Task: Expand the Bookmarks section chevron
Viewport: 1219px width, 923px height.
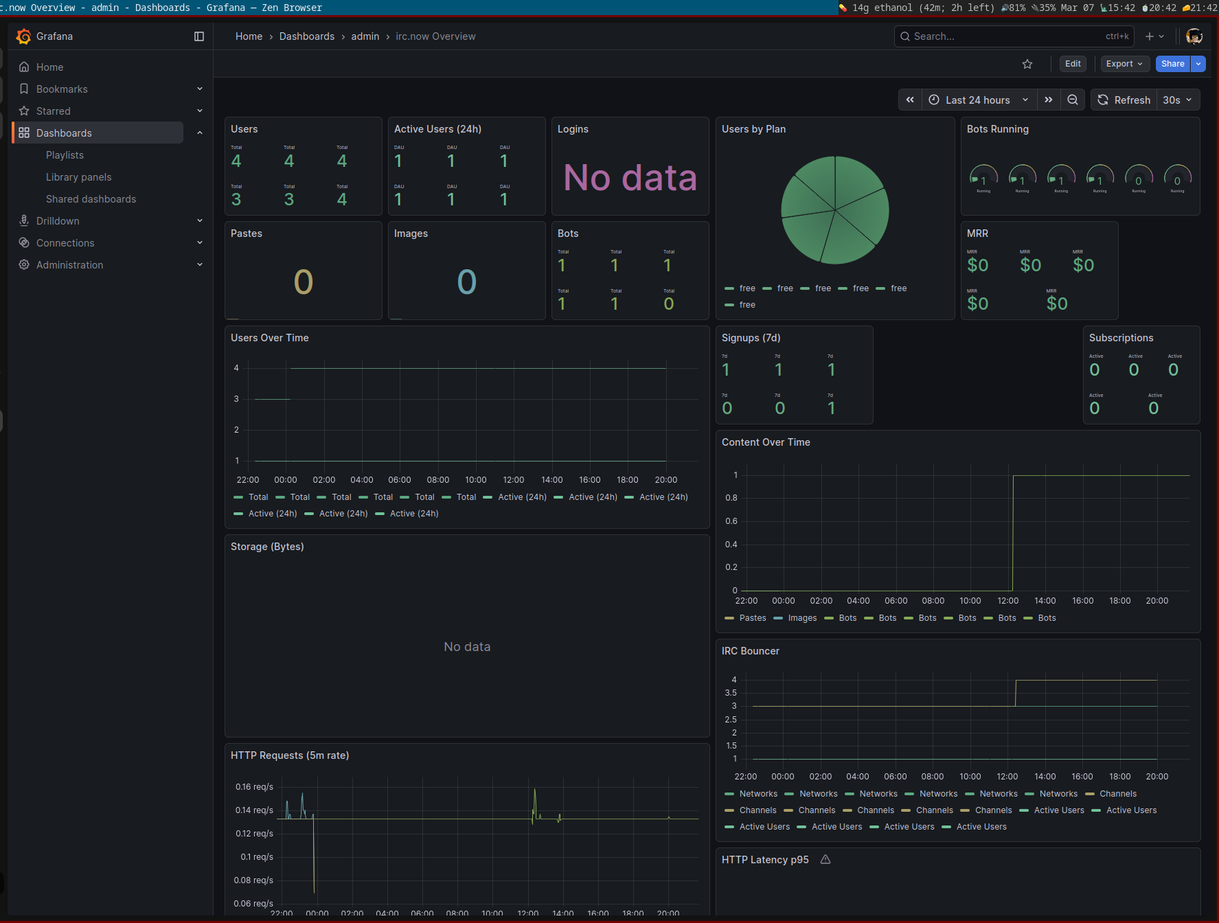Action: click(x=200, y=89)
